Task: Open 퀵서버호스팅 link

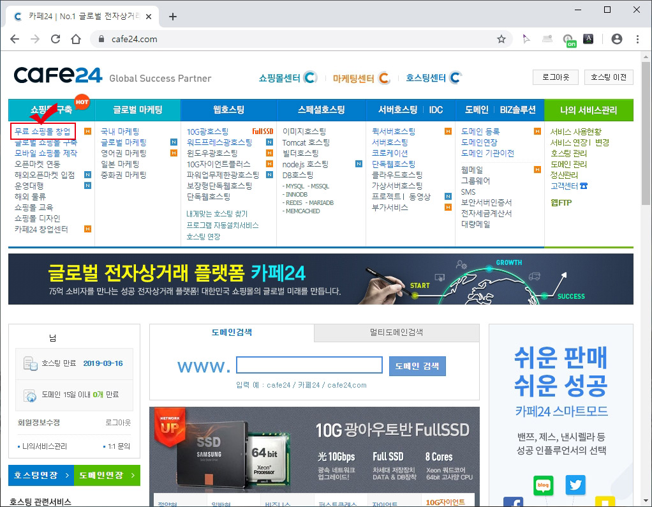Action: point(394,132)
